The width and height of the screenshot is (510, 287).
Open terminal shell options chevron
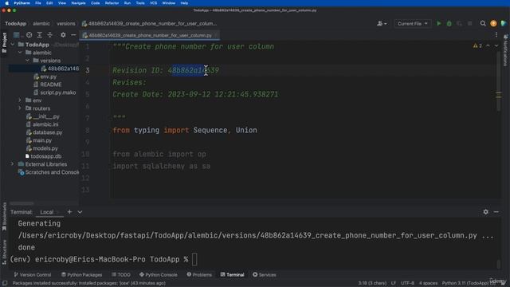[x=80, y=212]
